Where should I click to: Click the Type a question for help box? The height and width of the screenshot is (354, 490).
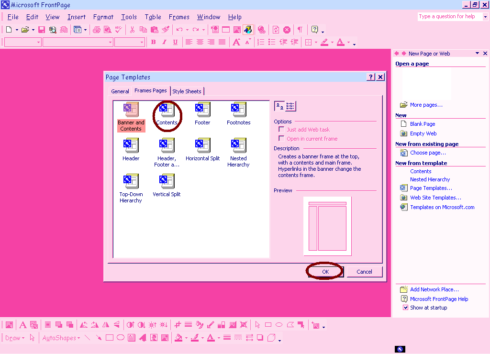(450, 16)
